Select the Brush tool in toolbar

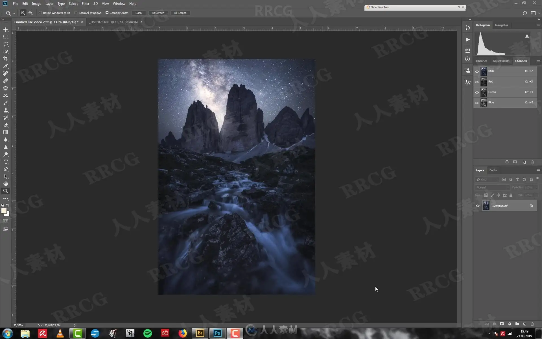pyautogui.click(x=6, y=103)
